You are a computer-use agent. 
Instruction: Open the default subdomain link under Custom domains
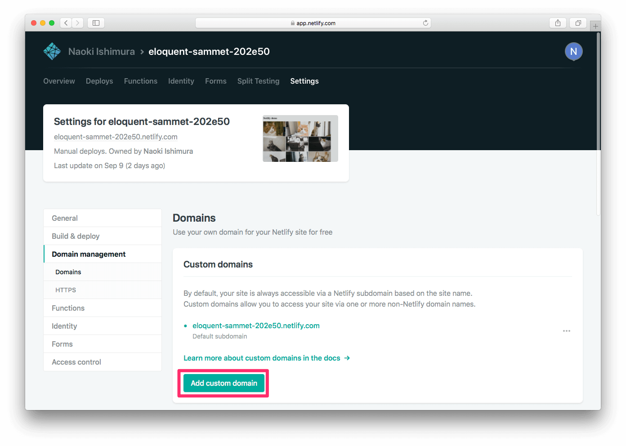256,326
